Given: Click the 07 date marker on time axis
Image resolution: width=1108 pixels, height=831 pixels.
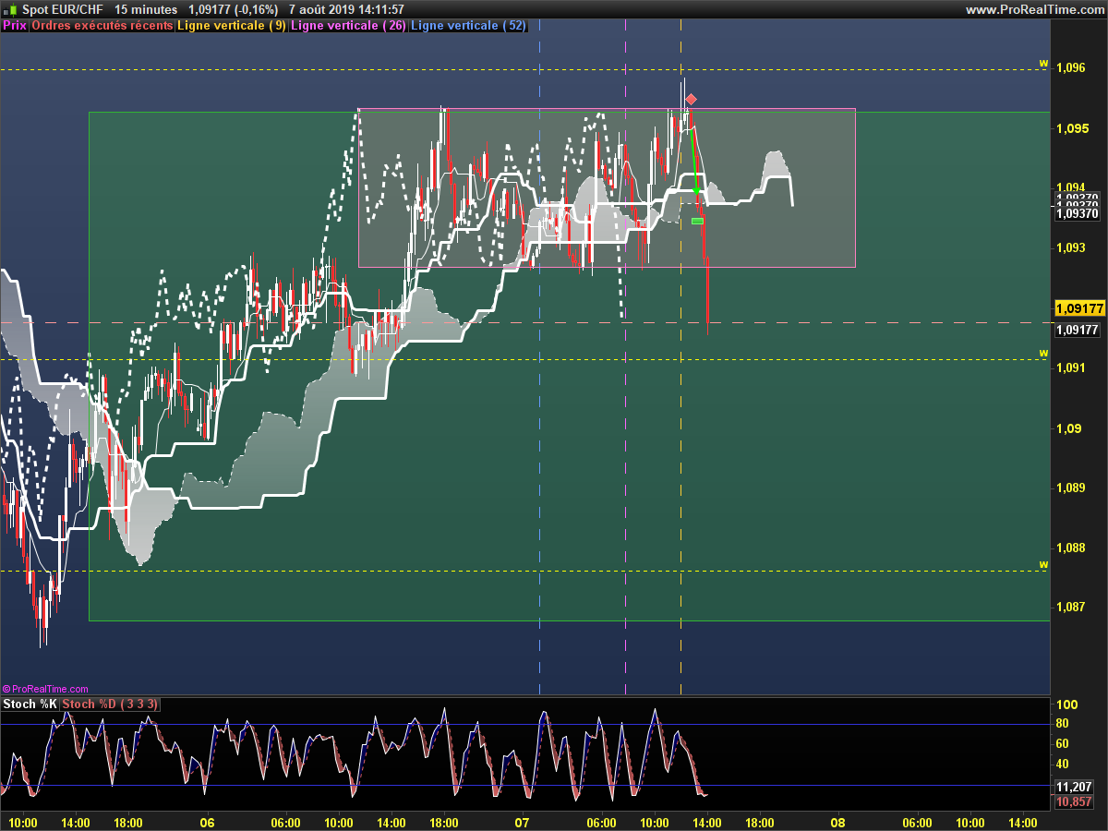Looking at the screenshot, I should (x=522, y=822).
